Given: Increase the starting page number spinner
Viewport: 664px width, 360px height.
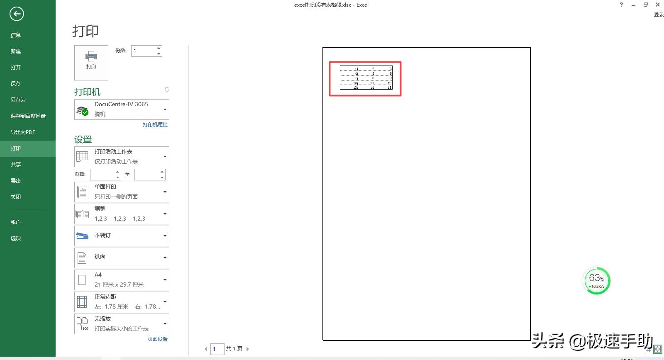Looking at the screenshot, I should tap(118, 172).
